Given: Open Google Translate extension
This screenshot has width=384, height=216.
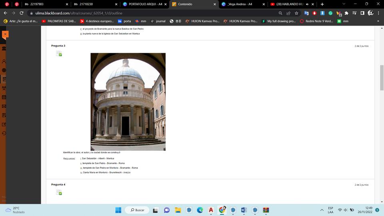Looking at the screenshot, I should click(306, 13).
